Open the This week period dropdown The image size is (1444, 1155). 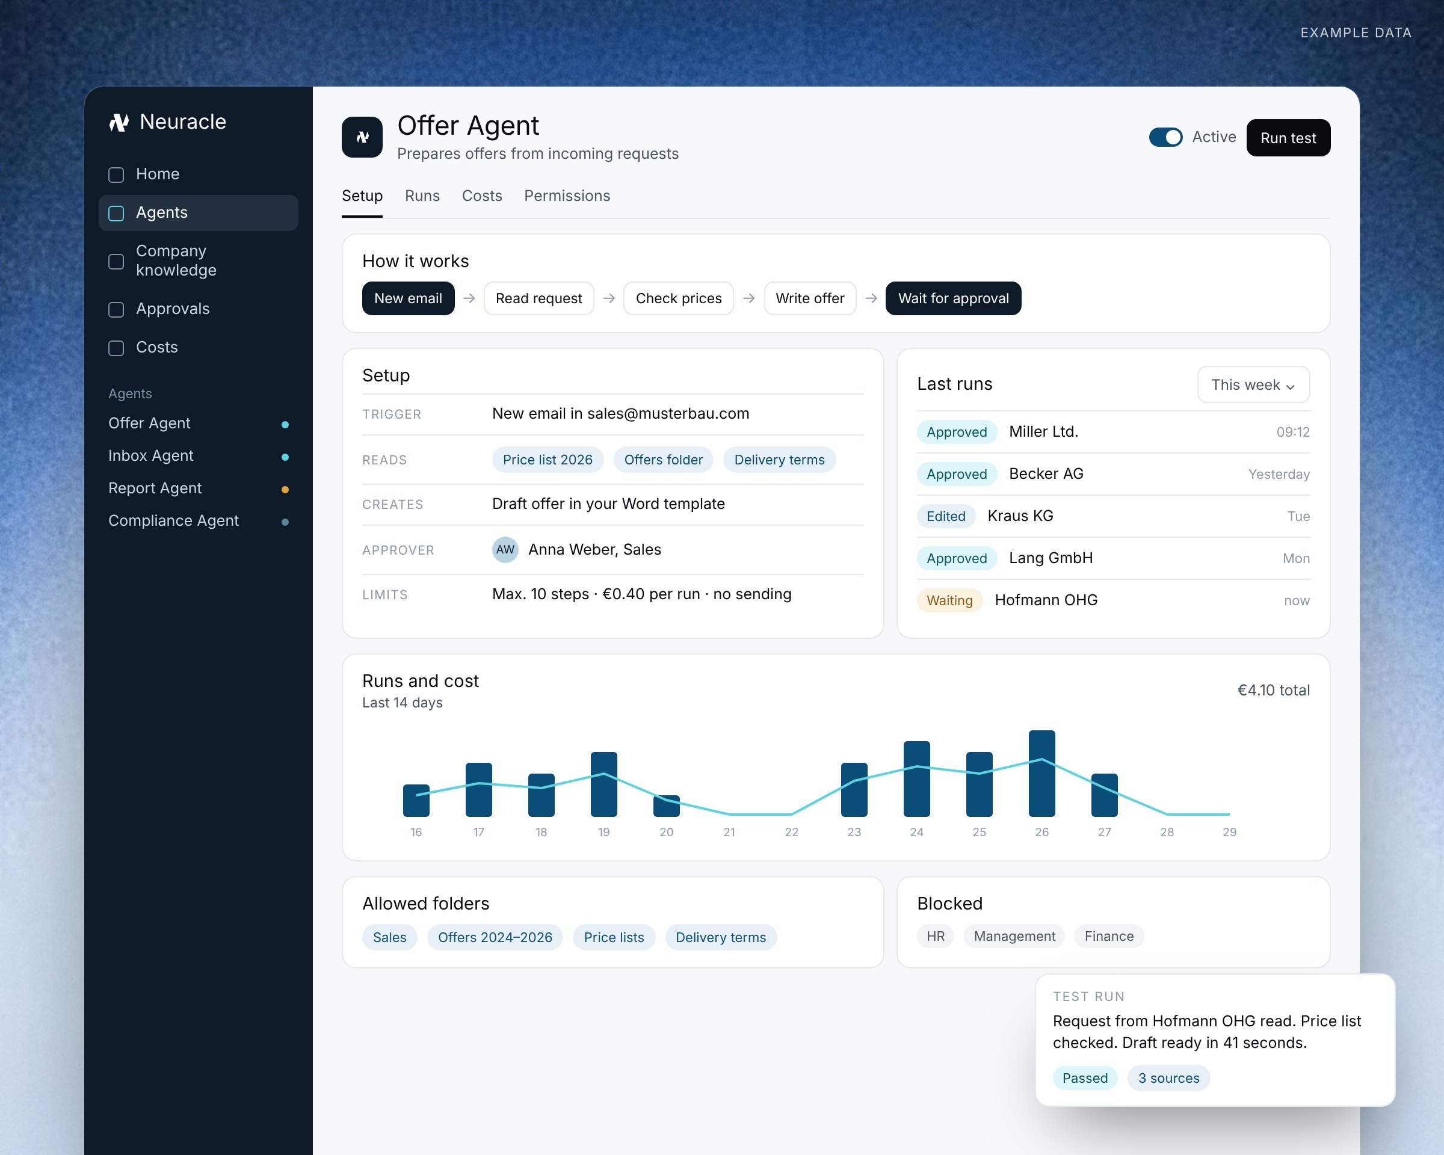click(x=1253, y=384)
